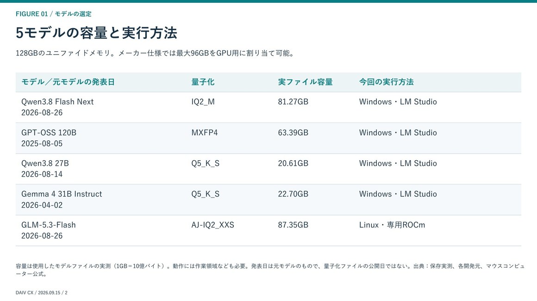Screen dimensions: 537x301
Task: Select the 'GPT-OSS 120B' model name
Action: coord(49,132)
